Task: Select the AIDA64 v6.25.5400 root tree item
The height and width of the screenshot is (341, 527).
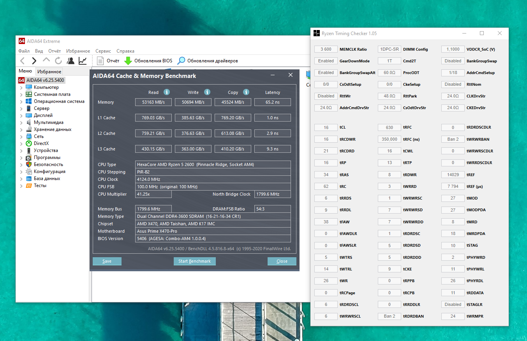Action: coord(41,80)
